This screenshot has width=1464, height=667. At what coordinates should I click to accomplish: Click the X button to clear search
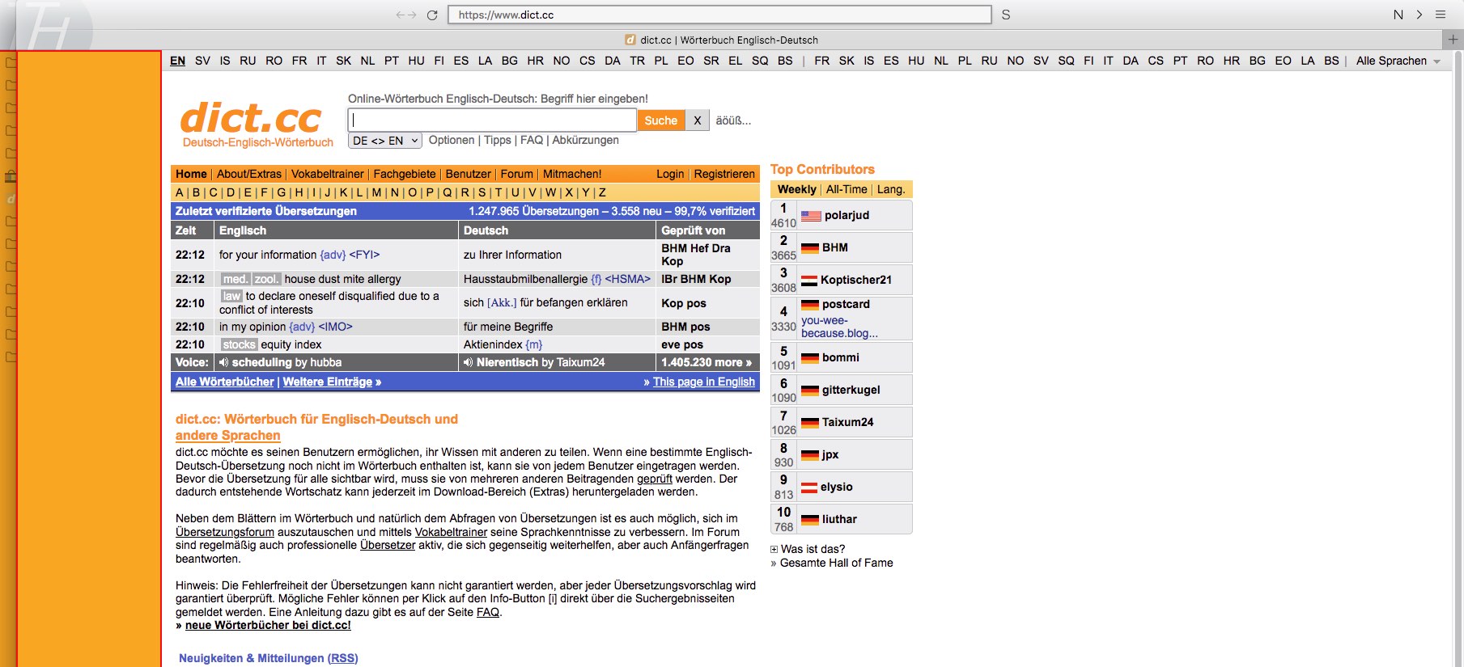[697, 120]
